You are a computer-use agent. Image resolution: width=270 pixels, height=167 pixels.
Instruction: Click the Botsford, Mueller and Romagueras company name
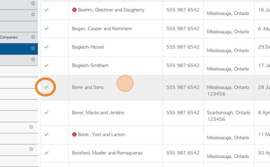pos(107,153)
